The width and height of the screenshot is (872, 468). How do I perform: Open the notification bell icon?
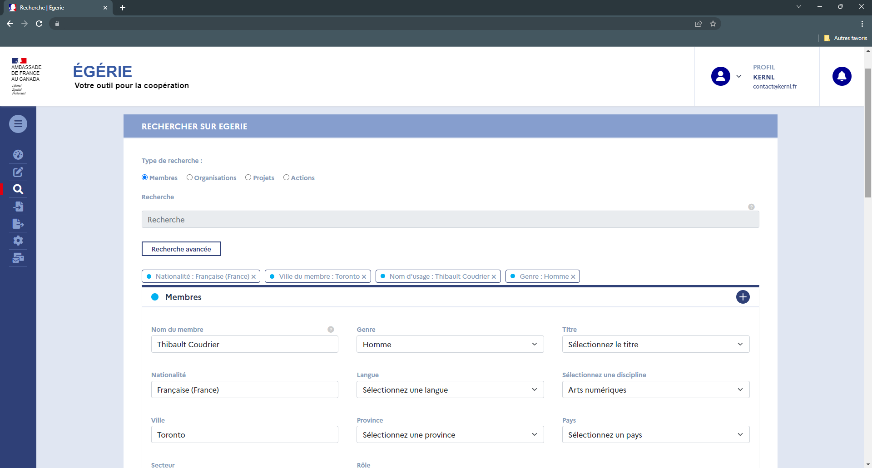(x=842, y=76)
